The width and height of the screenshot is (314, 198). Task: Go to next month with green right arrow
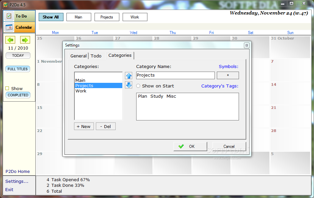coord(25,40)
